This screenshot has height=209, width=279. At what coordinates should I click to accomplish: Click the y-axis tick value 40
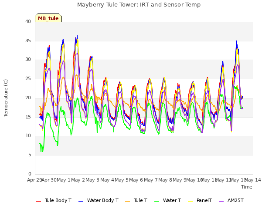[x=28, y=21]
